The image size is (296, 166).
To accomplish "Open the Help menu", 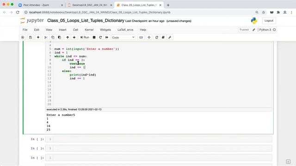I will point(143,30).
